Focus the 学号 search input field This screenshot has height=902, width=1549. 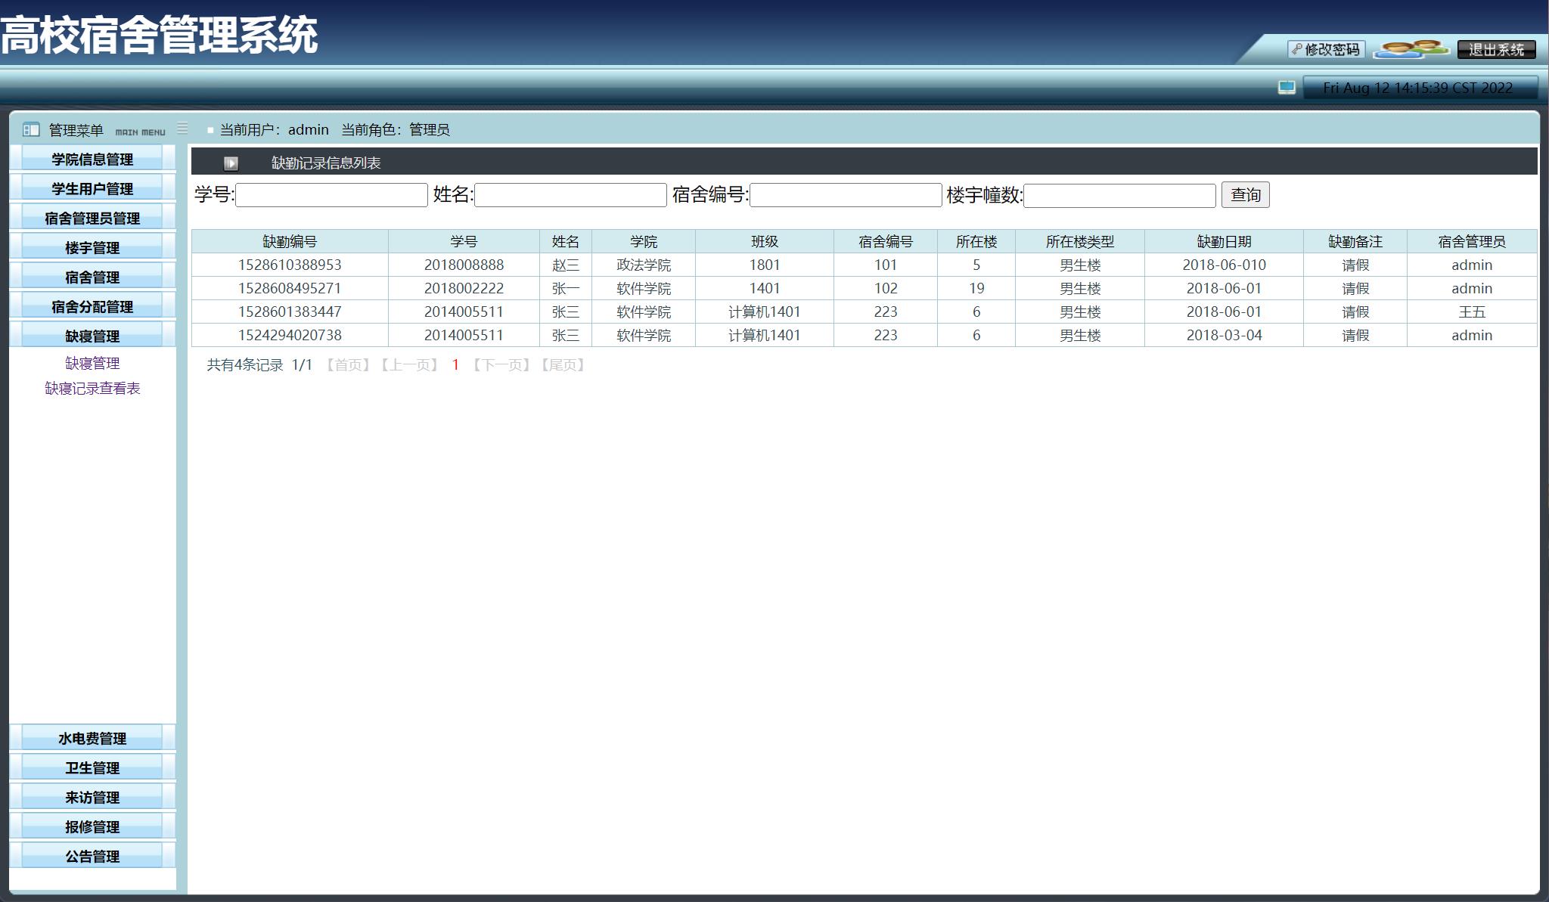tap(331, 195)
